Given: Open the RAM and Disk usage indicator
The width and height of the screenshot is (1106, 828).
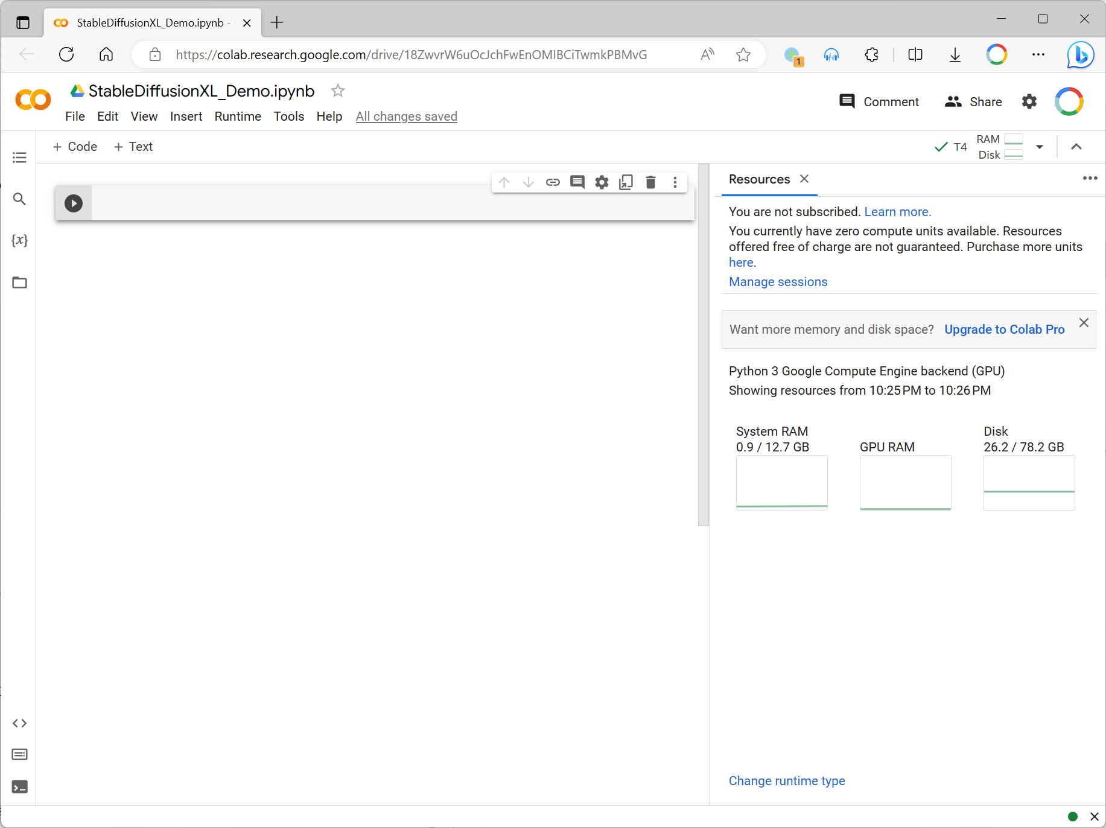Looking at the screenshot, I should click(1000, 147).
